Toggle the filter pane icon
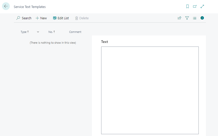Screen dimensions: 218x136 click(x=187, y=18)
